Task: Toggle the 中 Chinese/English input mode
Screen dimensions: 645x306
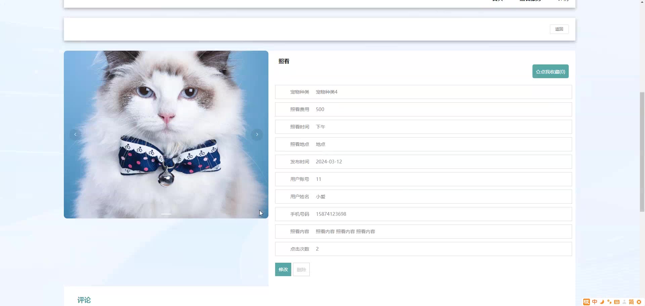Action: 595,302
